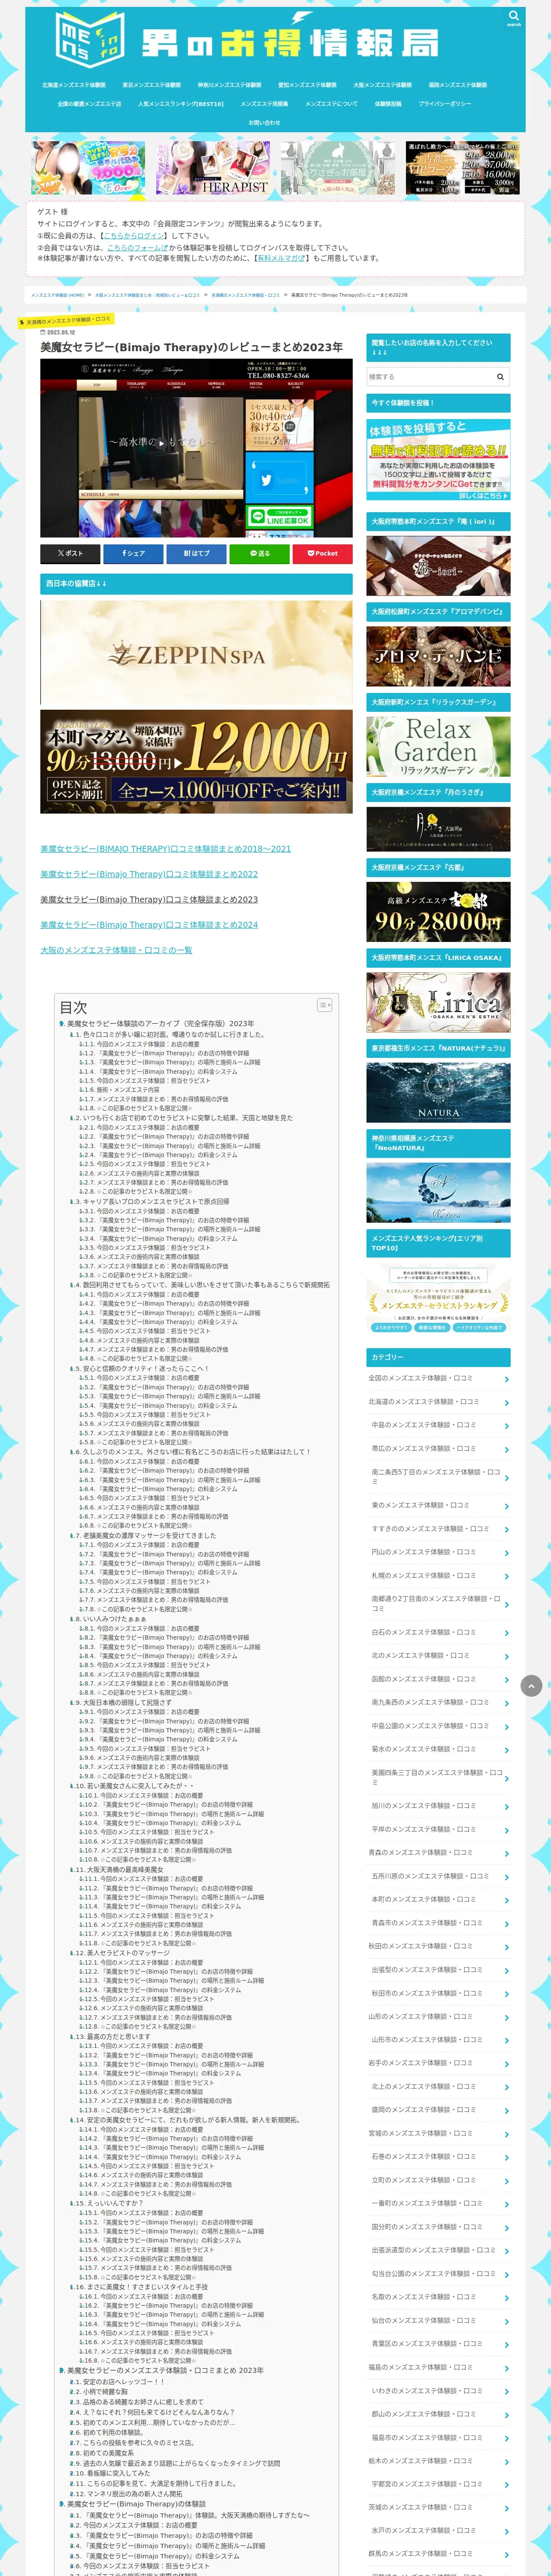Image resolution: width=551 pixels, height=2576 pixels.
Task: Open the 古都 90分28,000円 banner
Action: (x=438, y=911)
